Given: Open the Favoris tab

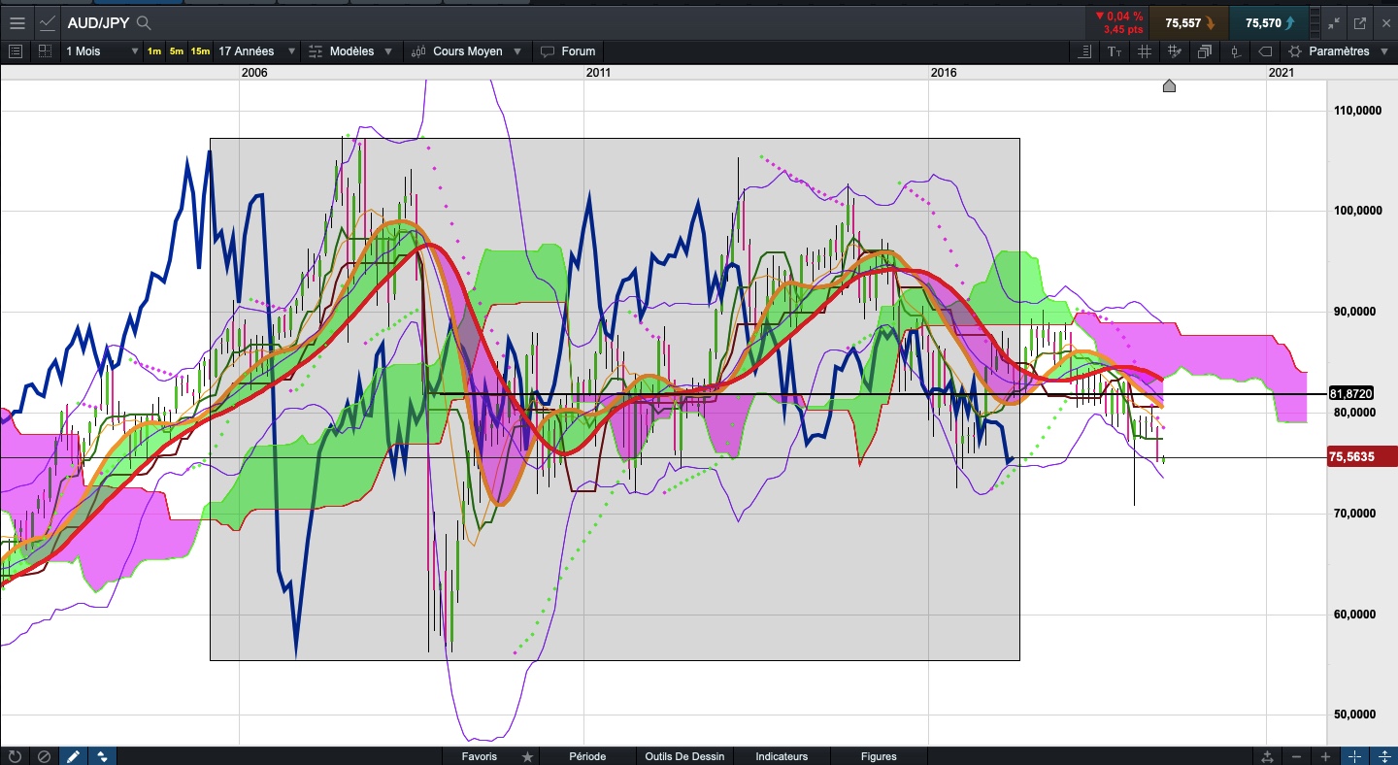Looking at the screenshot, I should click(480, 756).
